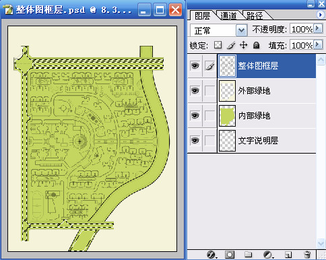
Task: Add a layer mask using bottom icon
Action: tap(230, 255)
